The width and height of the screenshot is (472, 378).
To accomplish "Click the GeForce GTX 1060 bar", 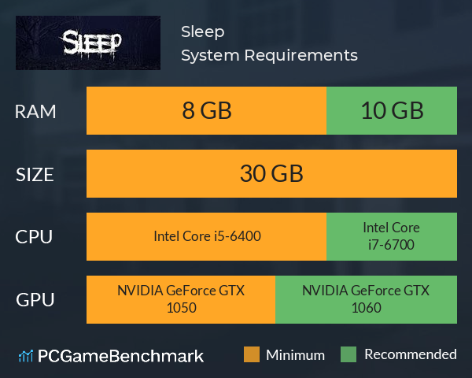I will coord(366,299).
